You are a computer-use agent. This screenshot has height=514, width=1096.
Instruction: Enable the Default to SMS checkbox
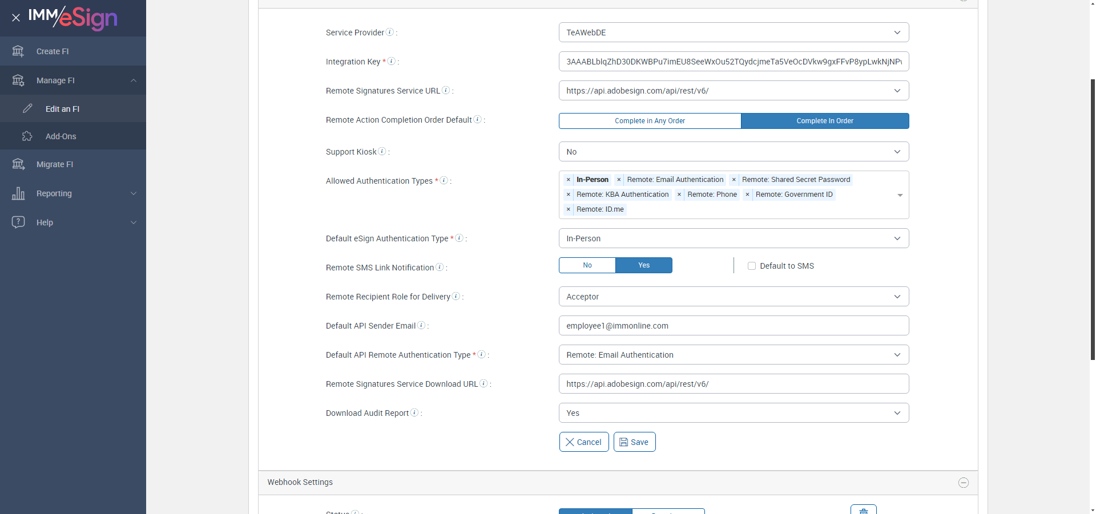[x=752, y=266]
